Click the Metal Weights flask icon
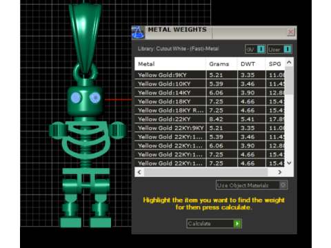The image size is (331, 248). (x=138, y=32)
